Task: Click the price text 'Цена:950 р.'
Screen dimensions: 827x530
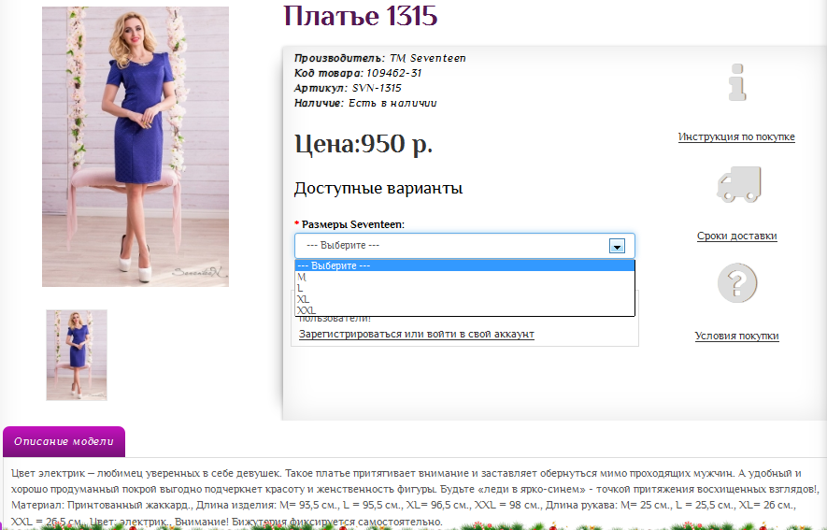Action: pos(364,145)
